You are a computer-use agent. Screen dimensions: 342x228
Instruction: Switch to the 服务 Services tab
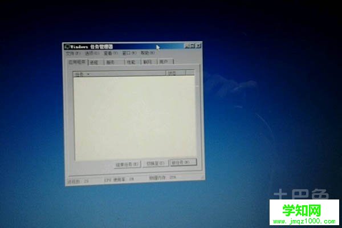point(115,62)
